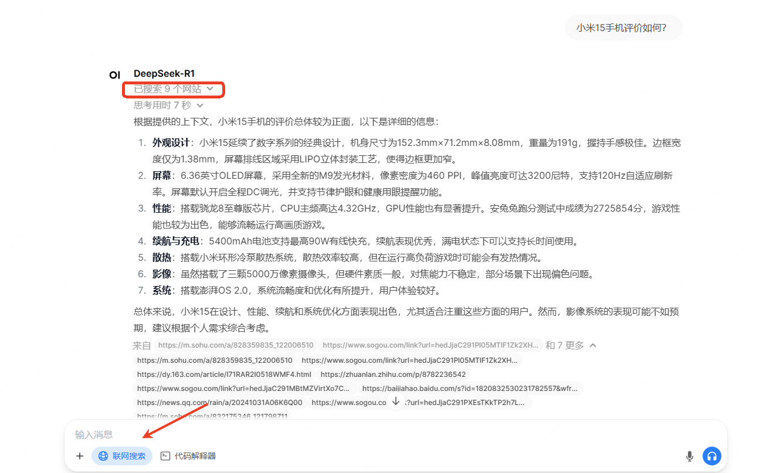Image resolution: width=773 pixels, height=473 pixels.
Task: Click the 输入消息 message input field
Action: pyautogui.click(x=396, y=435)
